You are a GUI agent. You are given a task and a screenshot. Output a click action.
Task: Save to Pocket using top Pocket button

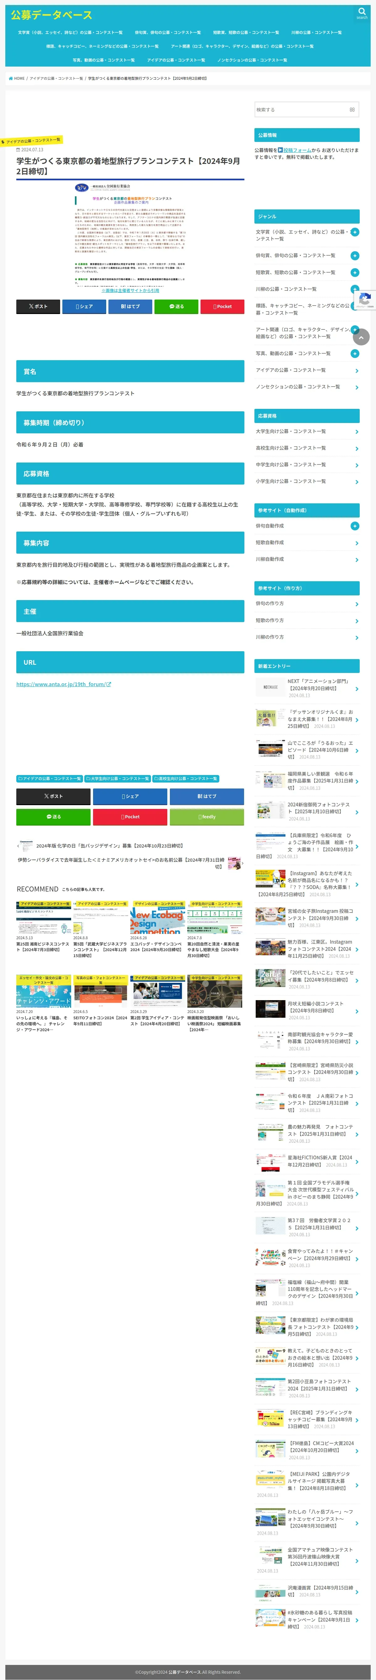coord(222,306)
